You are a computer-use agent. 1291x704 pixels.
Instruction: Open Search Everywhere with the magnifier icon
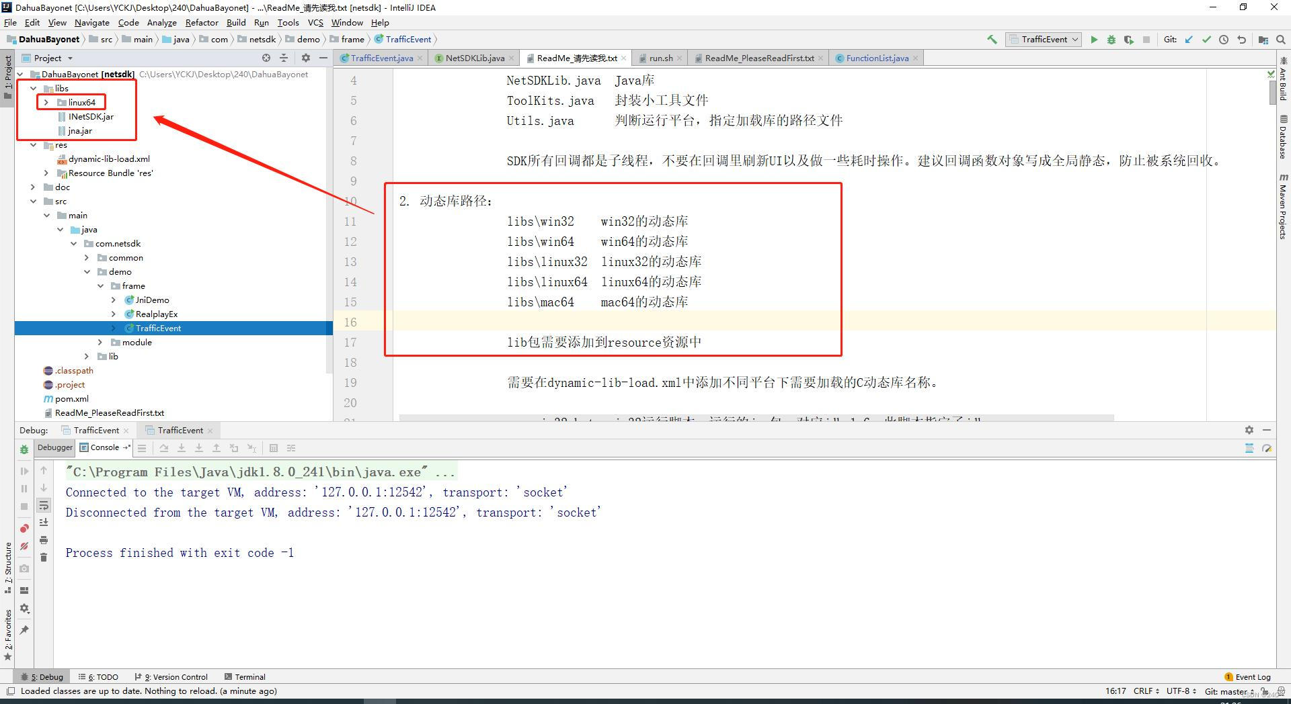[1282, 40]
